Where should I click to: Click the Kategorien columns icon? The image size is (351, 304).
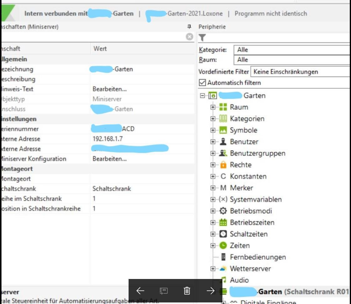(223, 119)
